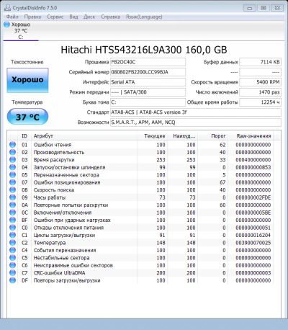Click the Режим передачи field SATA/300
Image resolution: width=288 pixels, height=330 pixels.
[148, 92]
